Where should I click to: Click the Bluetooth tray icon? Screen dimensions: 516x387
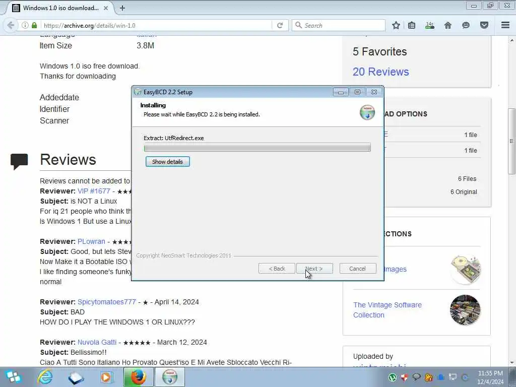click(465, 377)
